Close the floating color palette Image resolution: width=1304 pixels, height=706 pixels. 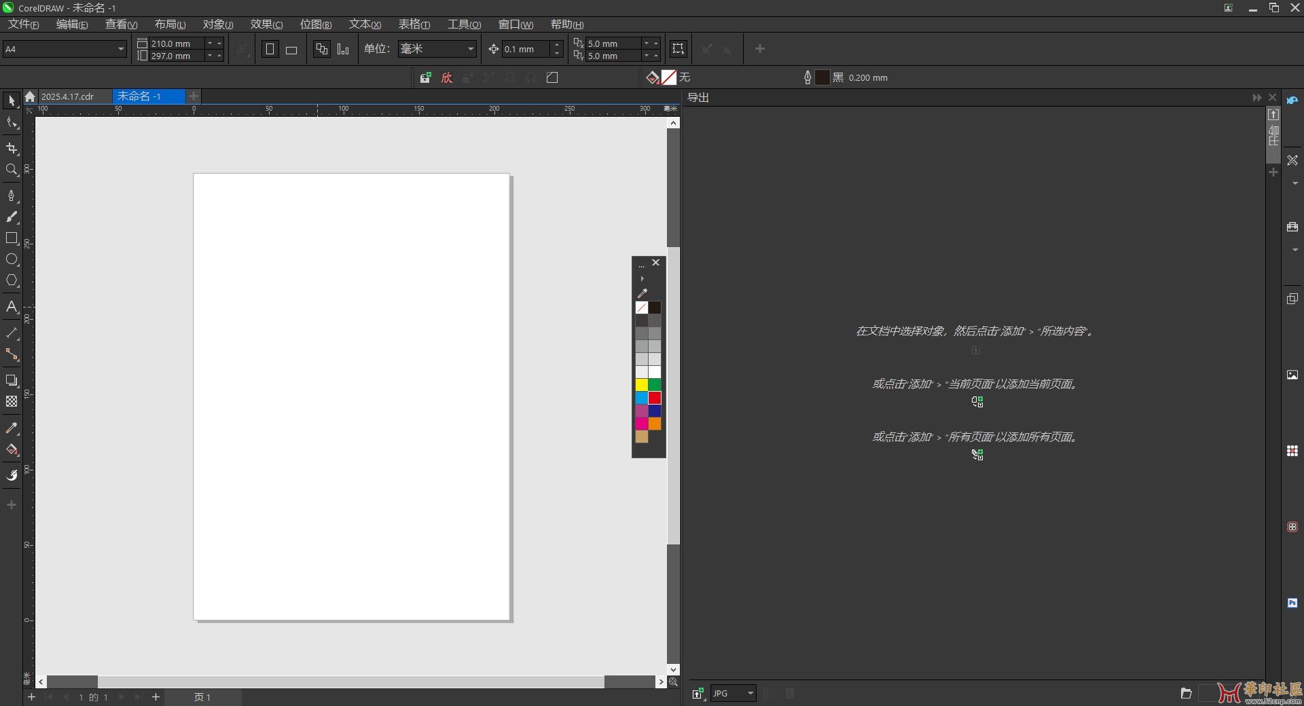(x=655, y=263)
